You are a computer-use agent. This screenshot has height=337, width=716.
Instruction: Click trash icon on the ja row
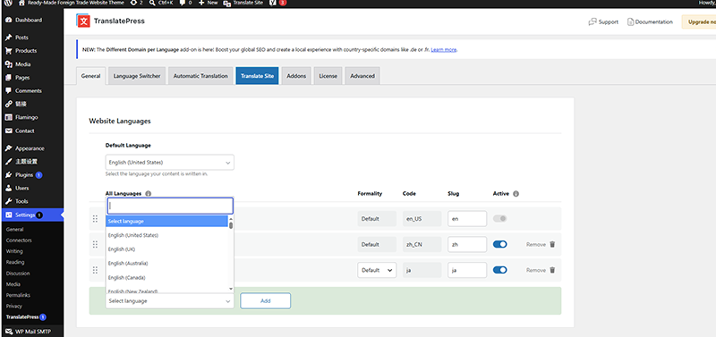click(552, 270)
